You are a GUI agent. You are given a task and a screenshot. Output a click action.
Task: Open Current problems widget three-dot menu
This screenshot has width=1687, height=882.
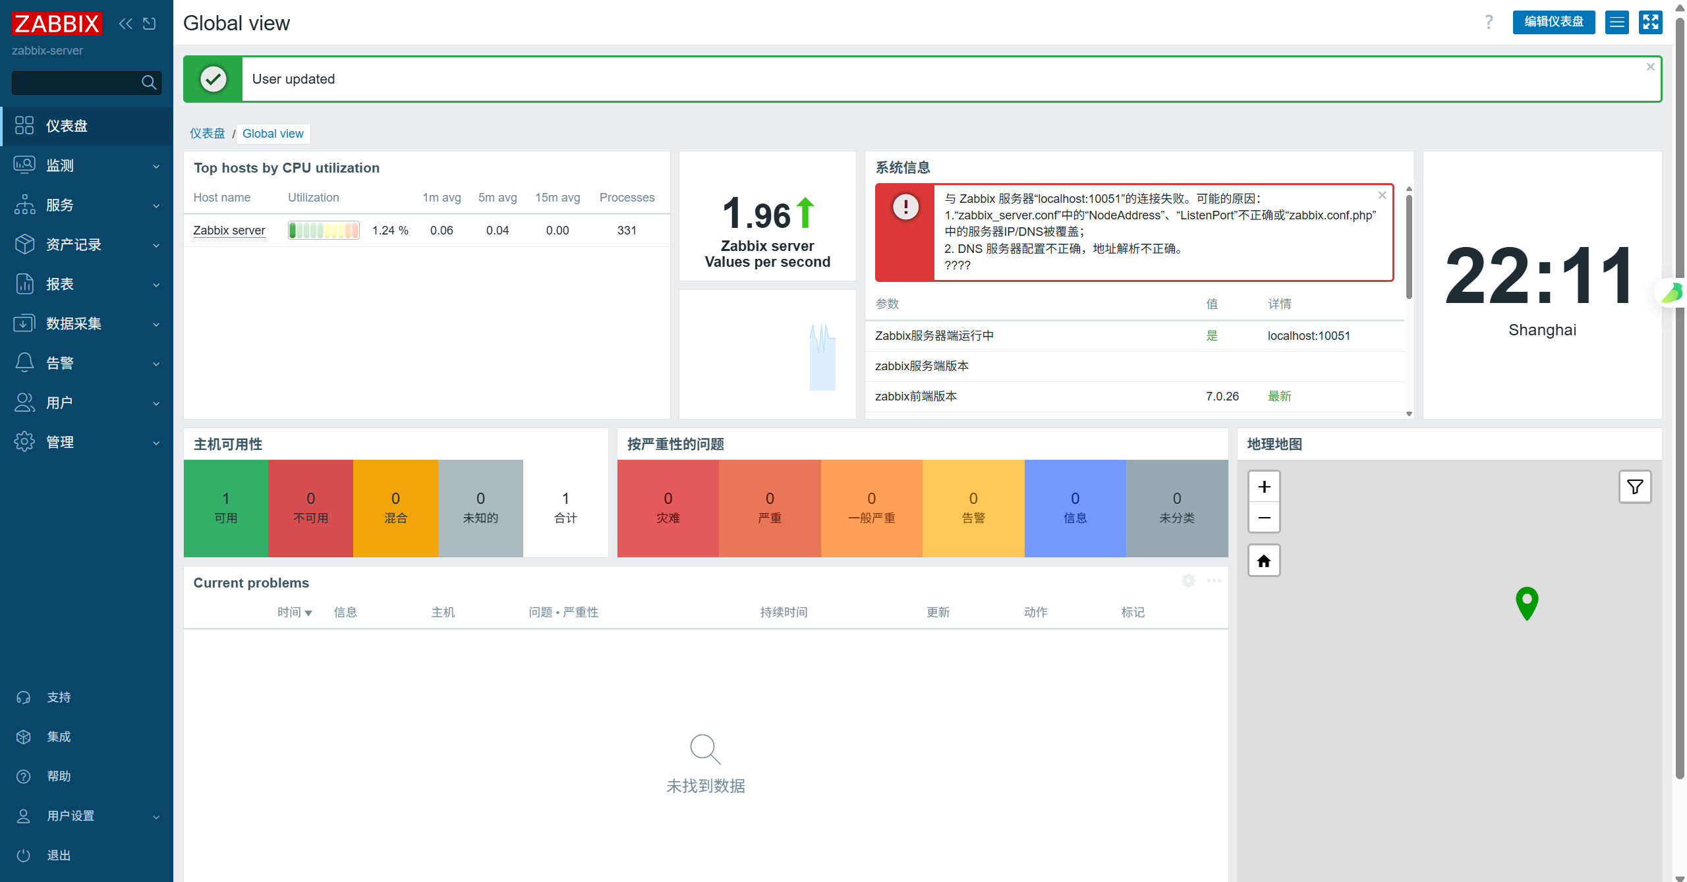pyautogui.click(x=1214, y=580)
